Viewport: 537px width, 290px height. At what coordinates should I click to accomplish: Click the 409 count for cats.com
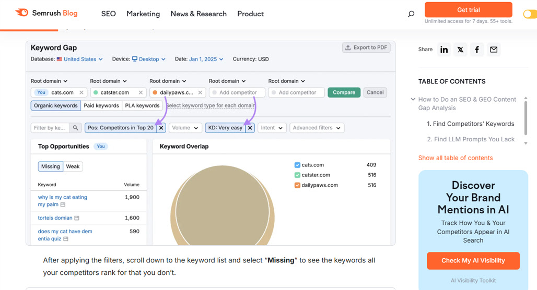[x=371, y=165]
